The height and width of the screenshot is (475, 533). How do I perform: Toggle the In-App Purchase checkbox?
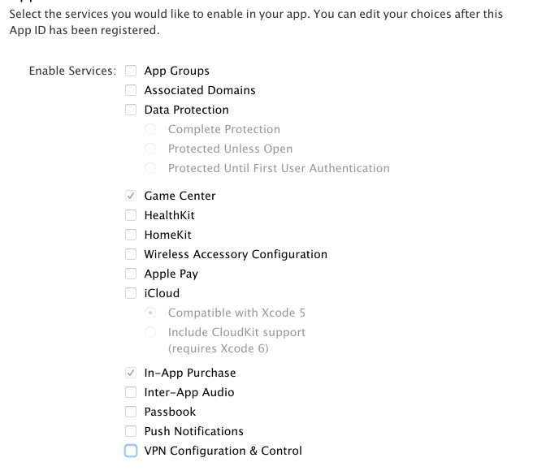pos(131,373)
